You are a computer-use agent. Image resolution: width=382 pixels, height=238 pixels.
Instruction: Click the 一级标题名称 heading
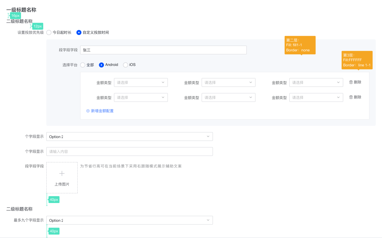click(x=21, y=10)
